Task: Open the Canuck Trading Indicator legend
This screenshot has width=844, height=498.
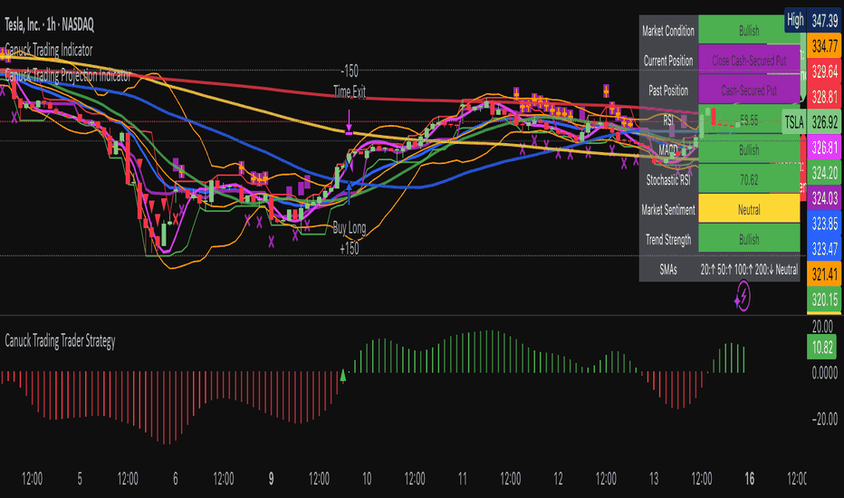Action: click(48, 50)
